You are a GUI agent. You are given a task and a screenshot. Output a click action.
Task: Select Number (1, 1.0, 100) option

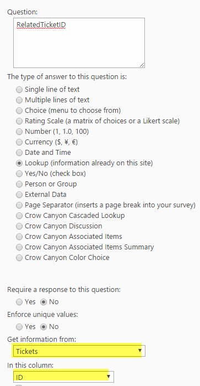pyautogui.click(x=19, y=132)
